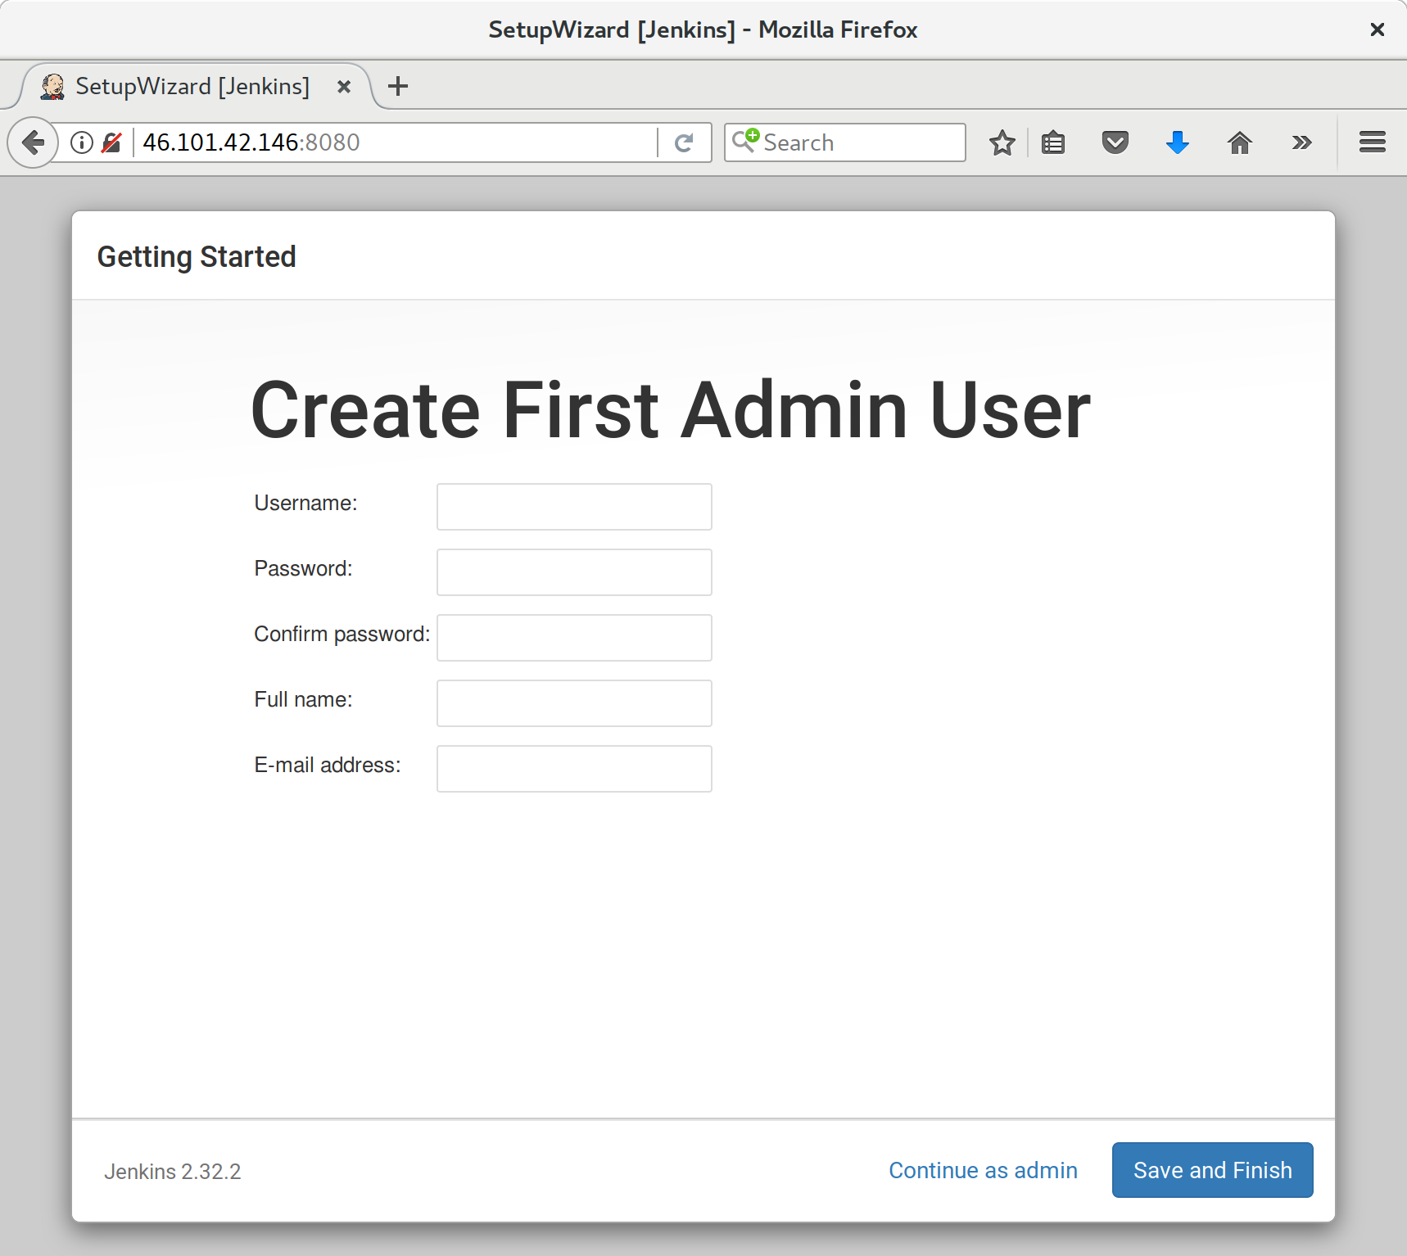
Task: Bookmark this page with the star icon
Action: coord(1002,142)
